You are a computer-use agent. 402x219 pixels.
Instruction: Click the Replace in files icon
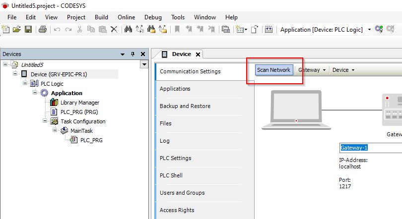pyautogui.click(x=163, y=29)
